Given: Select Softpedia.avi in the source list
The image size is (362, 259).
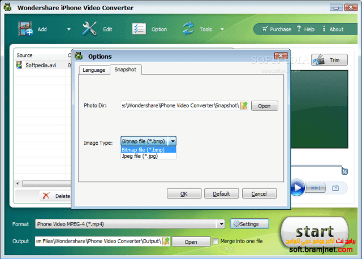Looking at the screenshot, I should coord(41,66).
